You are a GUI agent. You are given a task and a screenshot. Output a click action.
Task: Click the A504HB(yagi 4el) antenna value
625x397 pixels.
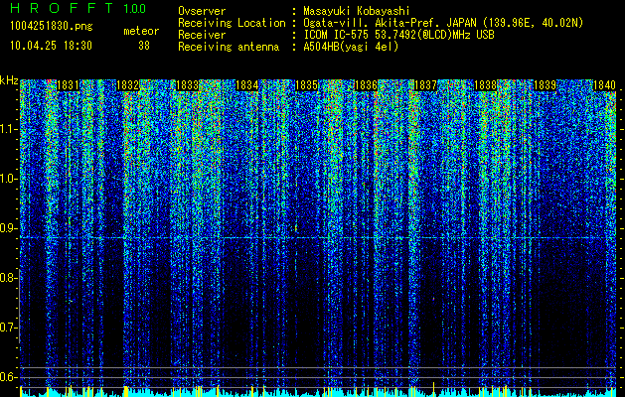(351, 47)
